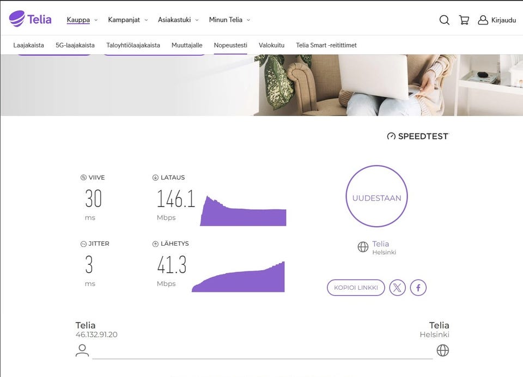Click the Jitter wave icon

(83, 244)
